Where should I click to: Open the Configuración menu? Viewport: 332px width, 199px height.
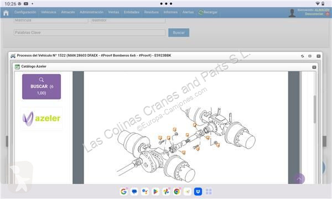(x=25, y=12)
